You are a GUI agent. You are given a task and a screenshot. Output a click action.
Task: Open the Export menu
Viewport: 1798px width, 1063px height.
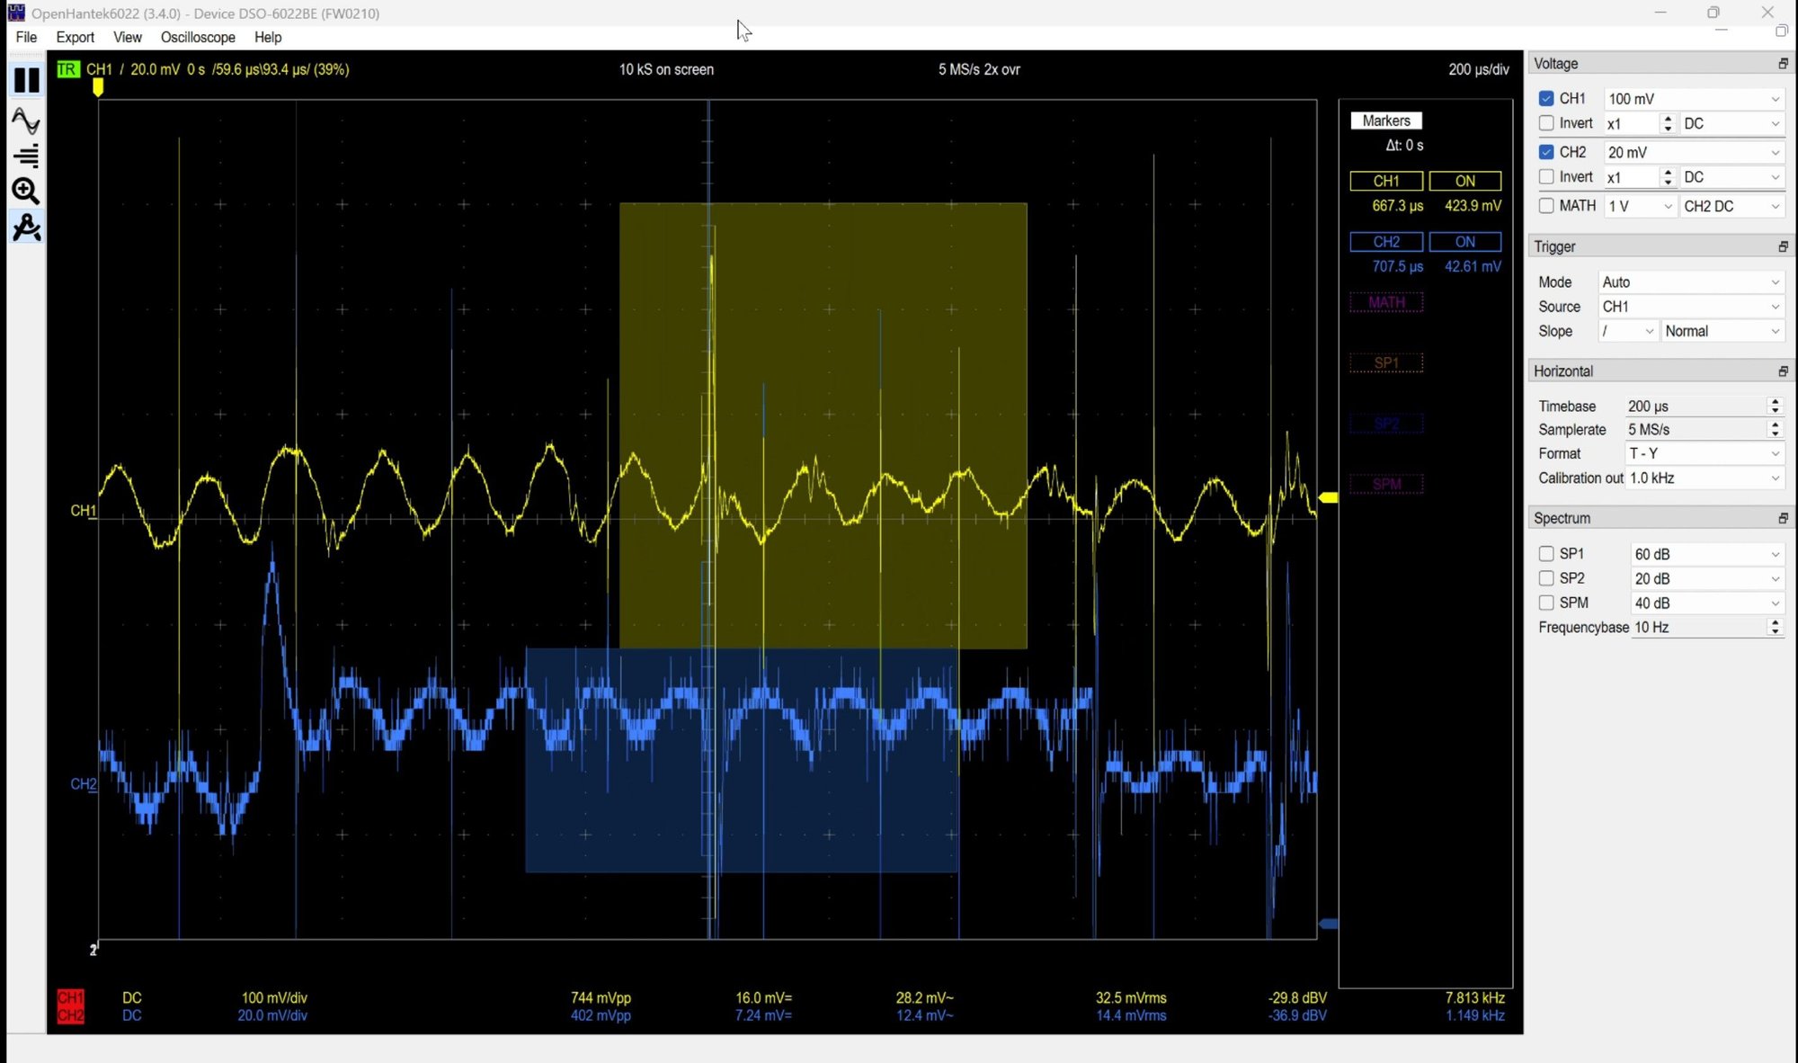(75, 37)
